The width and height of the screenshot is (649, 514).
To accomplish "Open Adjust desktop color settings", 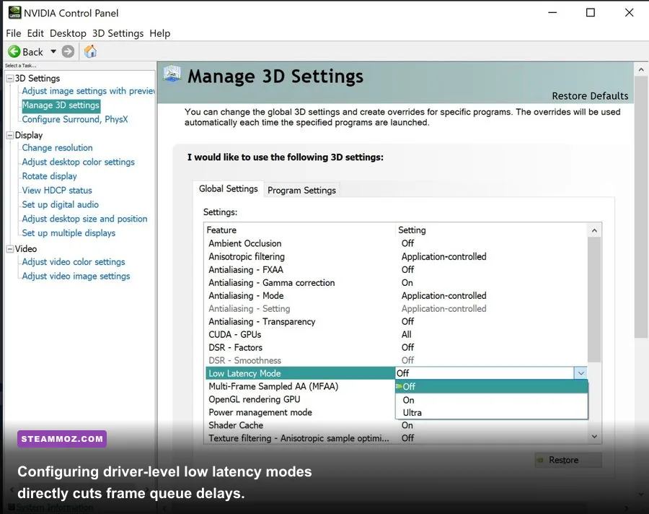I will [78, 162].
